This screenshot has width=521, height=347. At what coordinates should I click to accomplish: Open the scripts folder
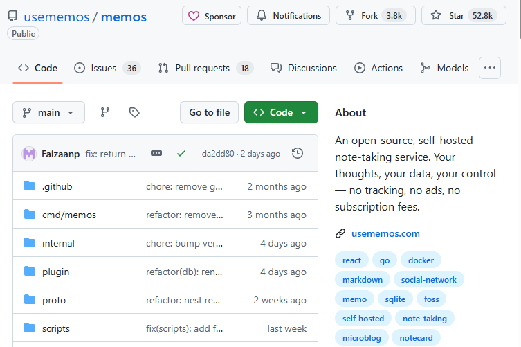[x=56, y=329]
